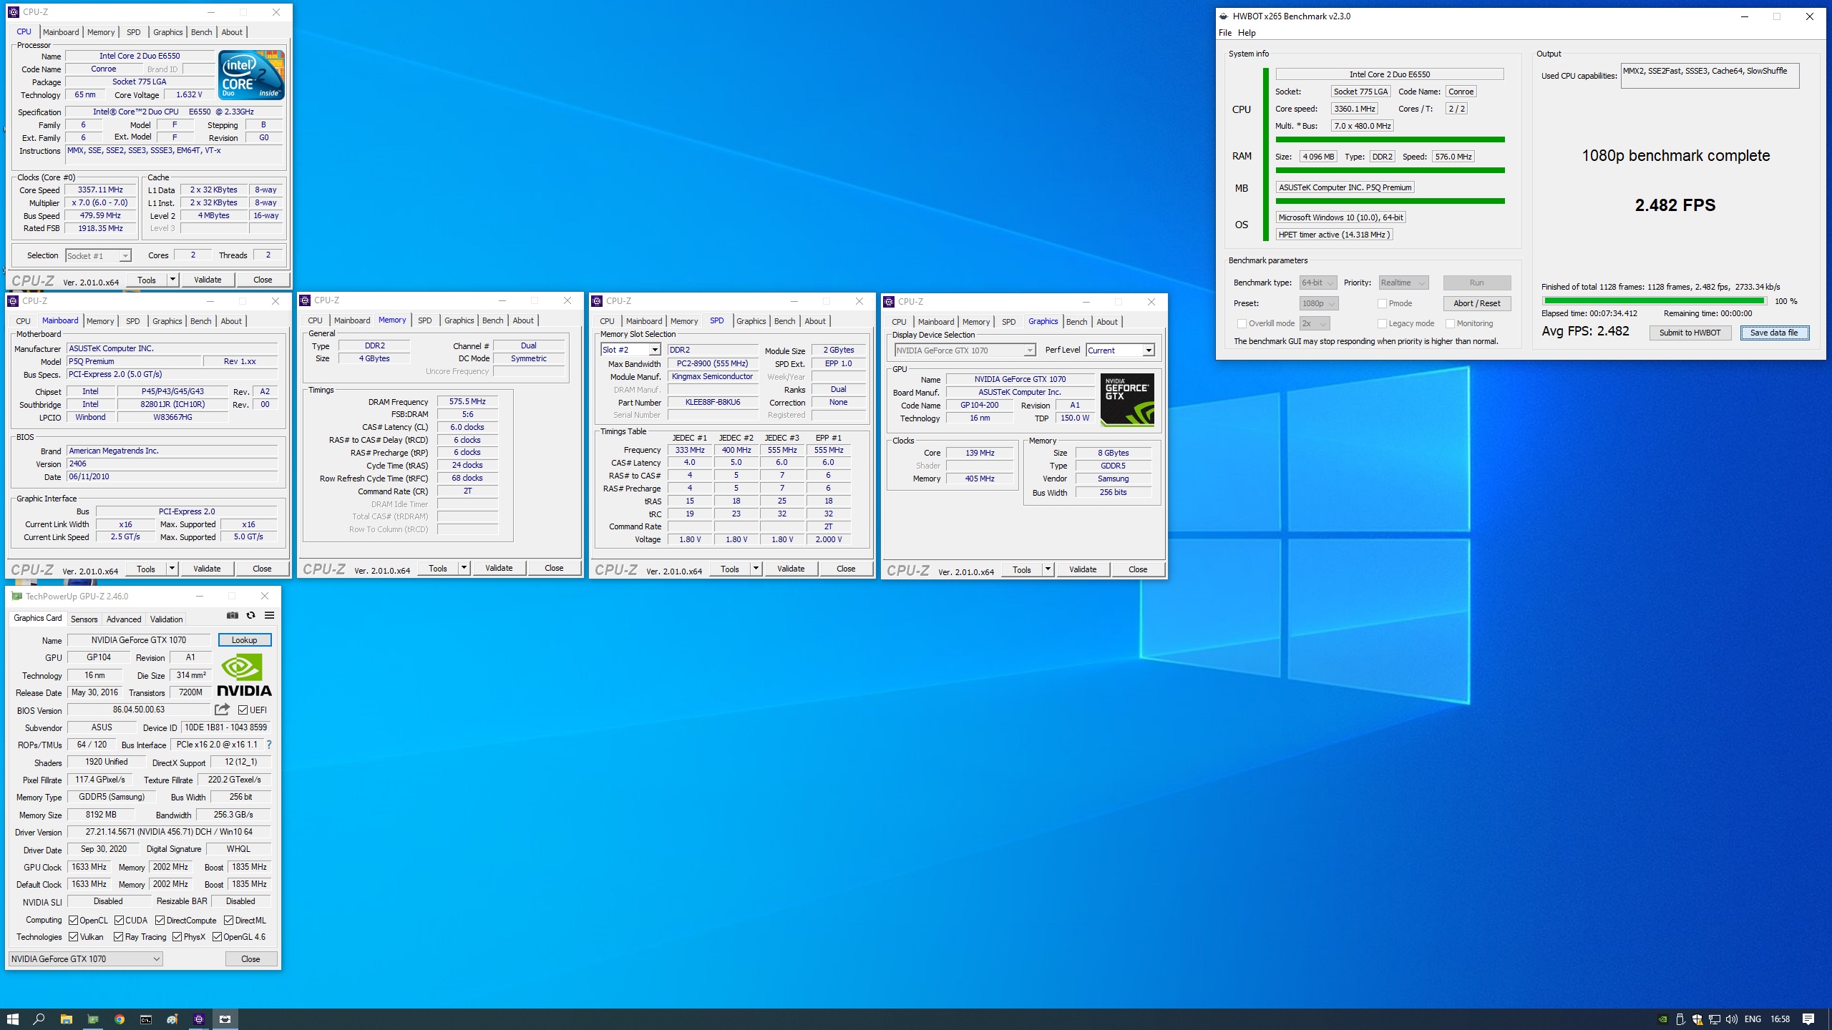Click GPU-Z refresh icon
This screenshot has height=1030, width=1832.
pyautogui.click(x=250, y=615)
